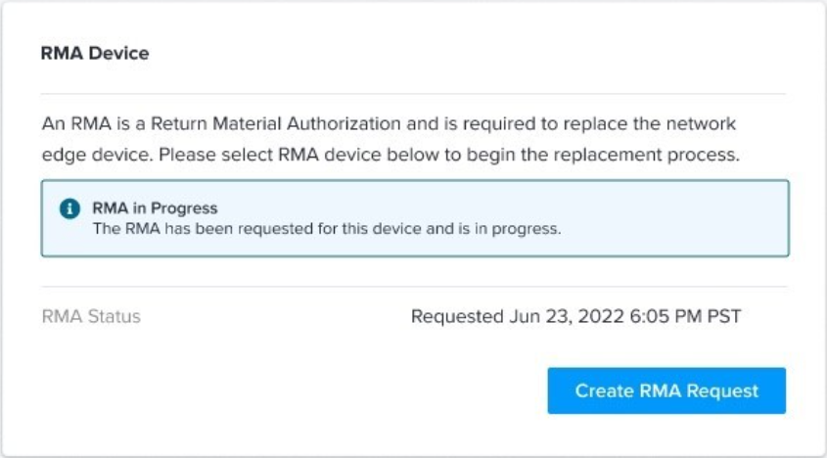Select the RMA Device heading
This screenshot has height=458, width=827.
click(x=95, y=53)
